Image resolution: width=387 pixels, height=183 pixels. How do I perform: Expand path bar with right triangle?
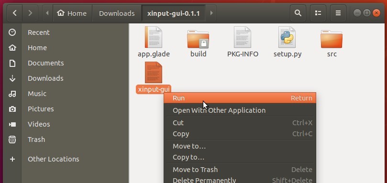[211, 13]
